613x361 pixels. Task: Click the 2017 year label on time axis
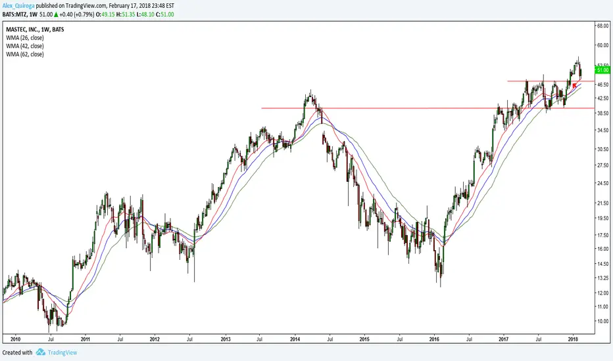pyautogui.click(x=504, y=339)
